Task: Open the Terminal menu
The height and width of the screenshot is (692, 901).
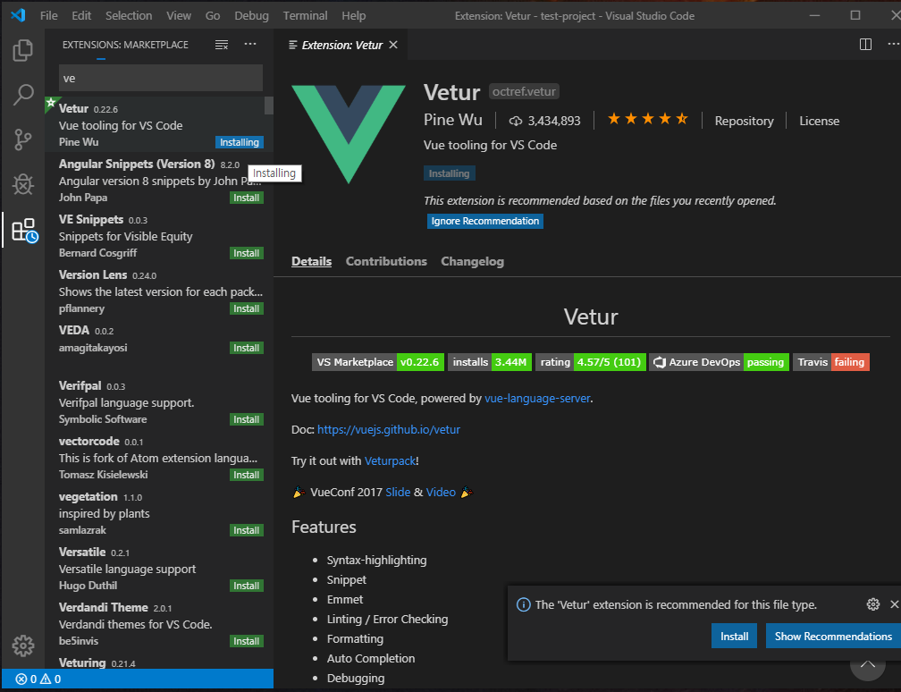Action: (x=305, y=15)
